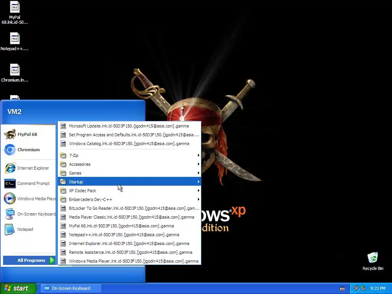Click the VM2 user name header
This screenshot has height=294, width=392.
(15, 111)
